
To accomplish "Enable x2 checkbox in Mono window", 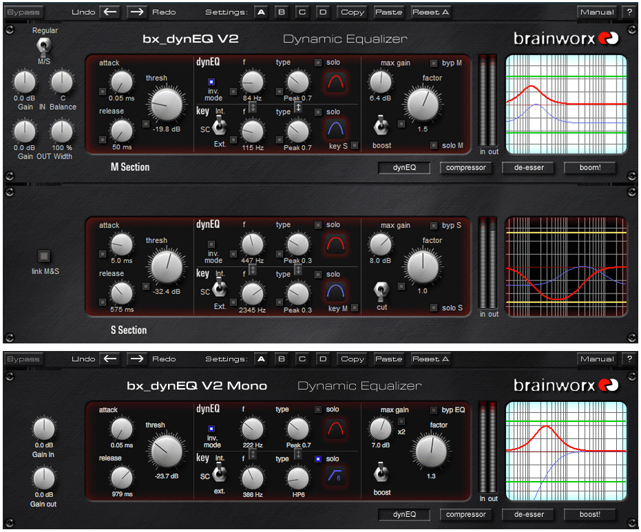I will 401,421.
